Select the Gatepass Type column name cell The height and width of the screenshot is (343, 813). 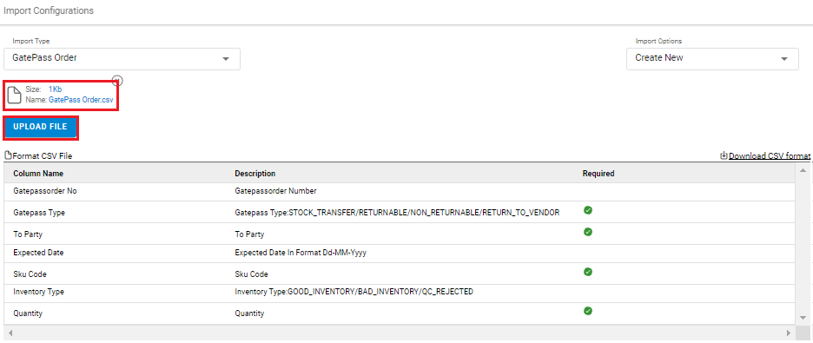click(x=39, y=213)
